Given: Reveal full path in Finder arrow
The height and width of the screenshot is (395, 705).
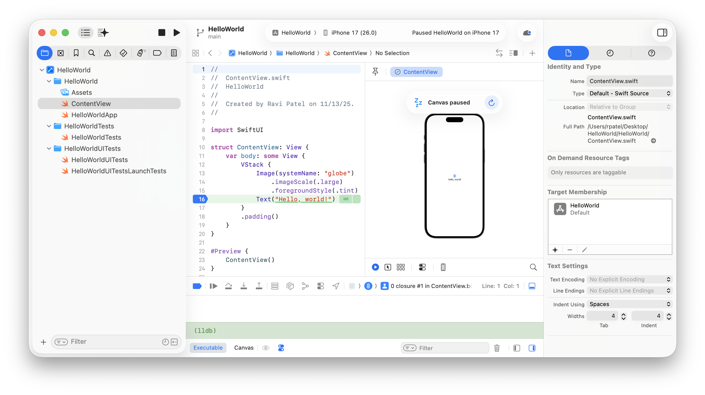Looking at the screenshot, I should click(x=653, y=141).
